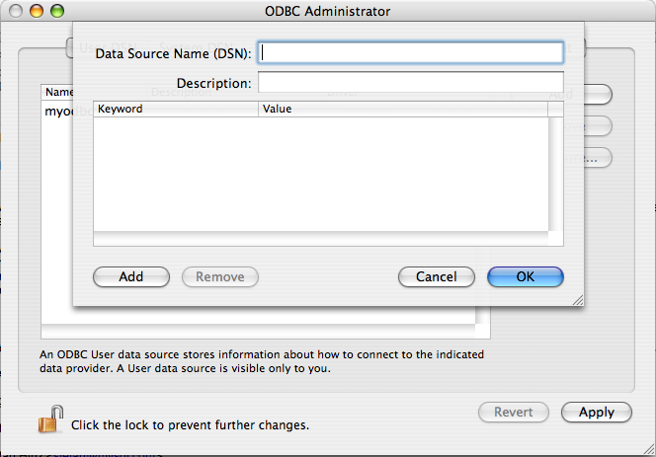Sort by the Keyword column header
Image resolution: width=656 pixels, height=457 pixels.
point(176,110)
